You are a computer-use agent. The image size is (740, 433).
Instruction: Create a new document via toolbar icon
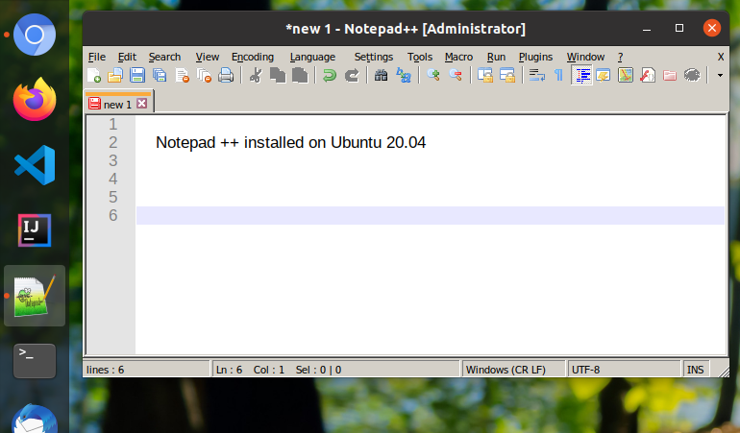point(94,75)
